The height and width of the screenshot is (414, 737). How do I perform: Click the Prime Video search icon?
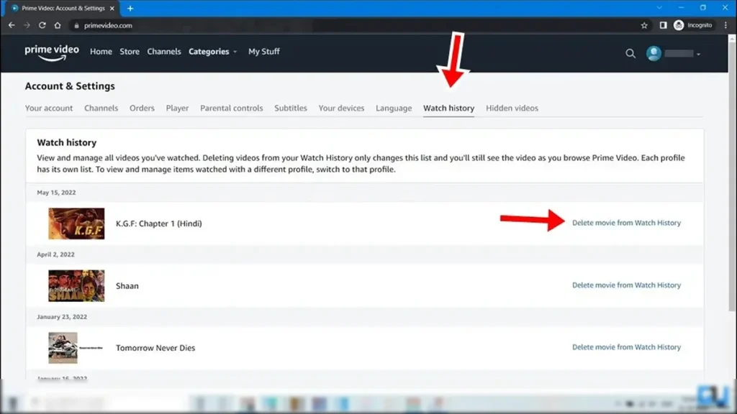(x=630, y=53)
